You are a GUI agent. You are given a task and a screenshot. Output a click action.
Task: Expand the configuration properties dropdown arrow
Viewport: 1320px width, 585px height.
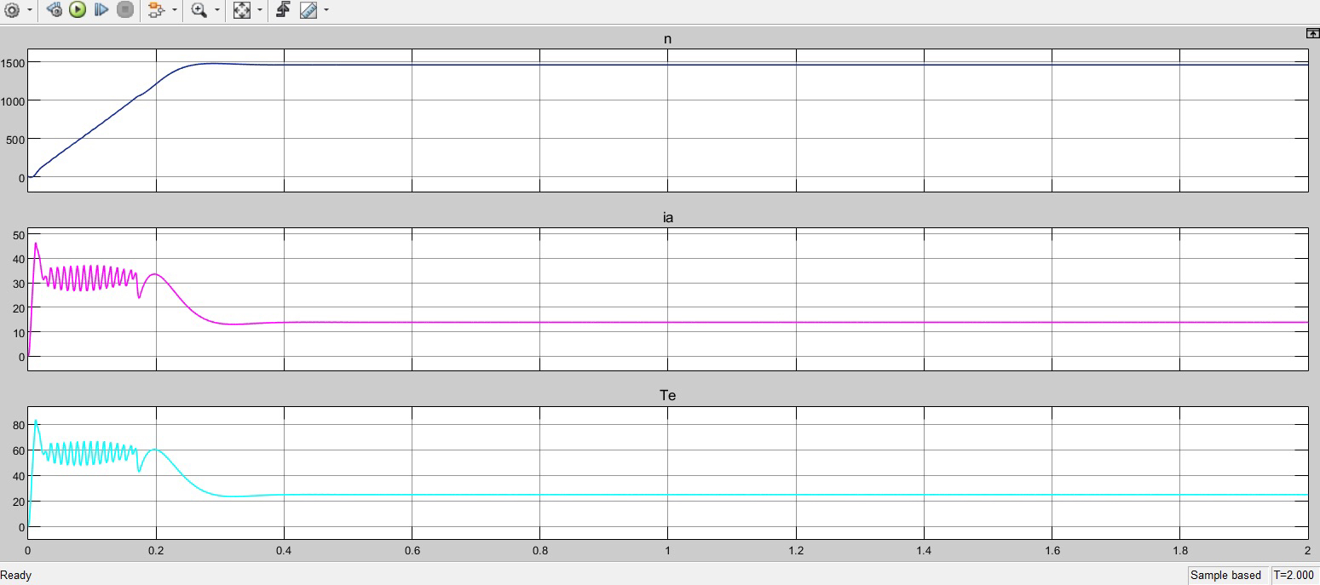30,11
